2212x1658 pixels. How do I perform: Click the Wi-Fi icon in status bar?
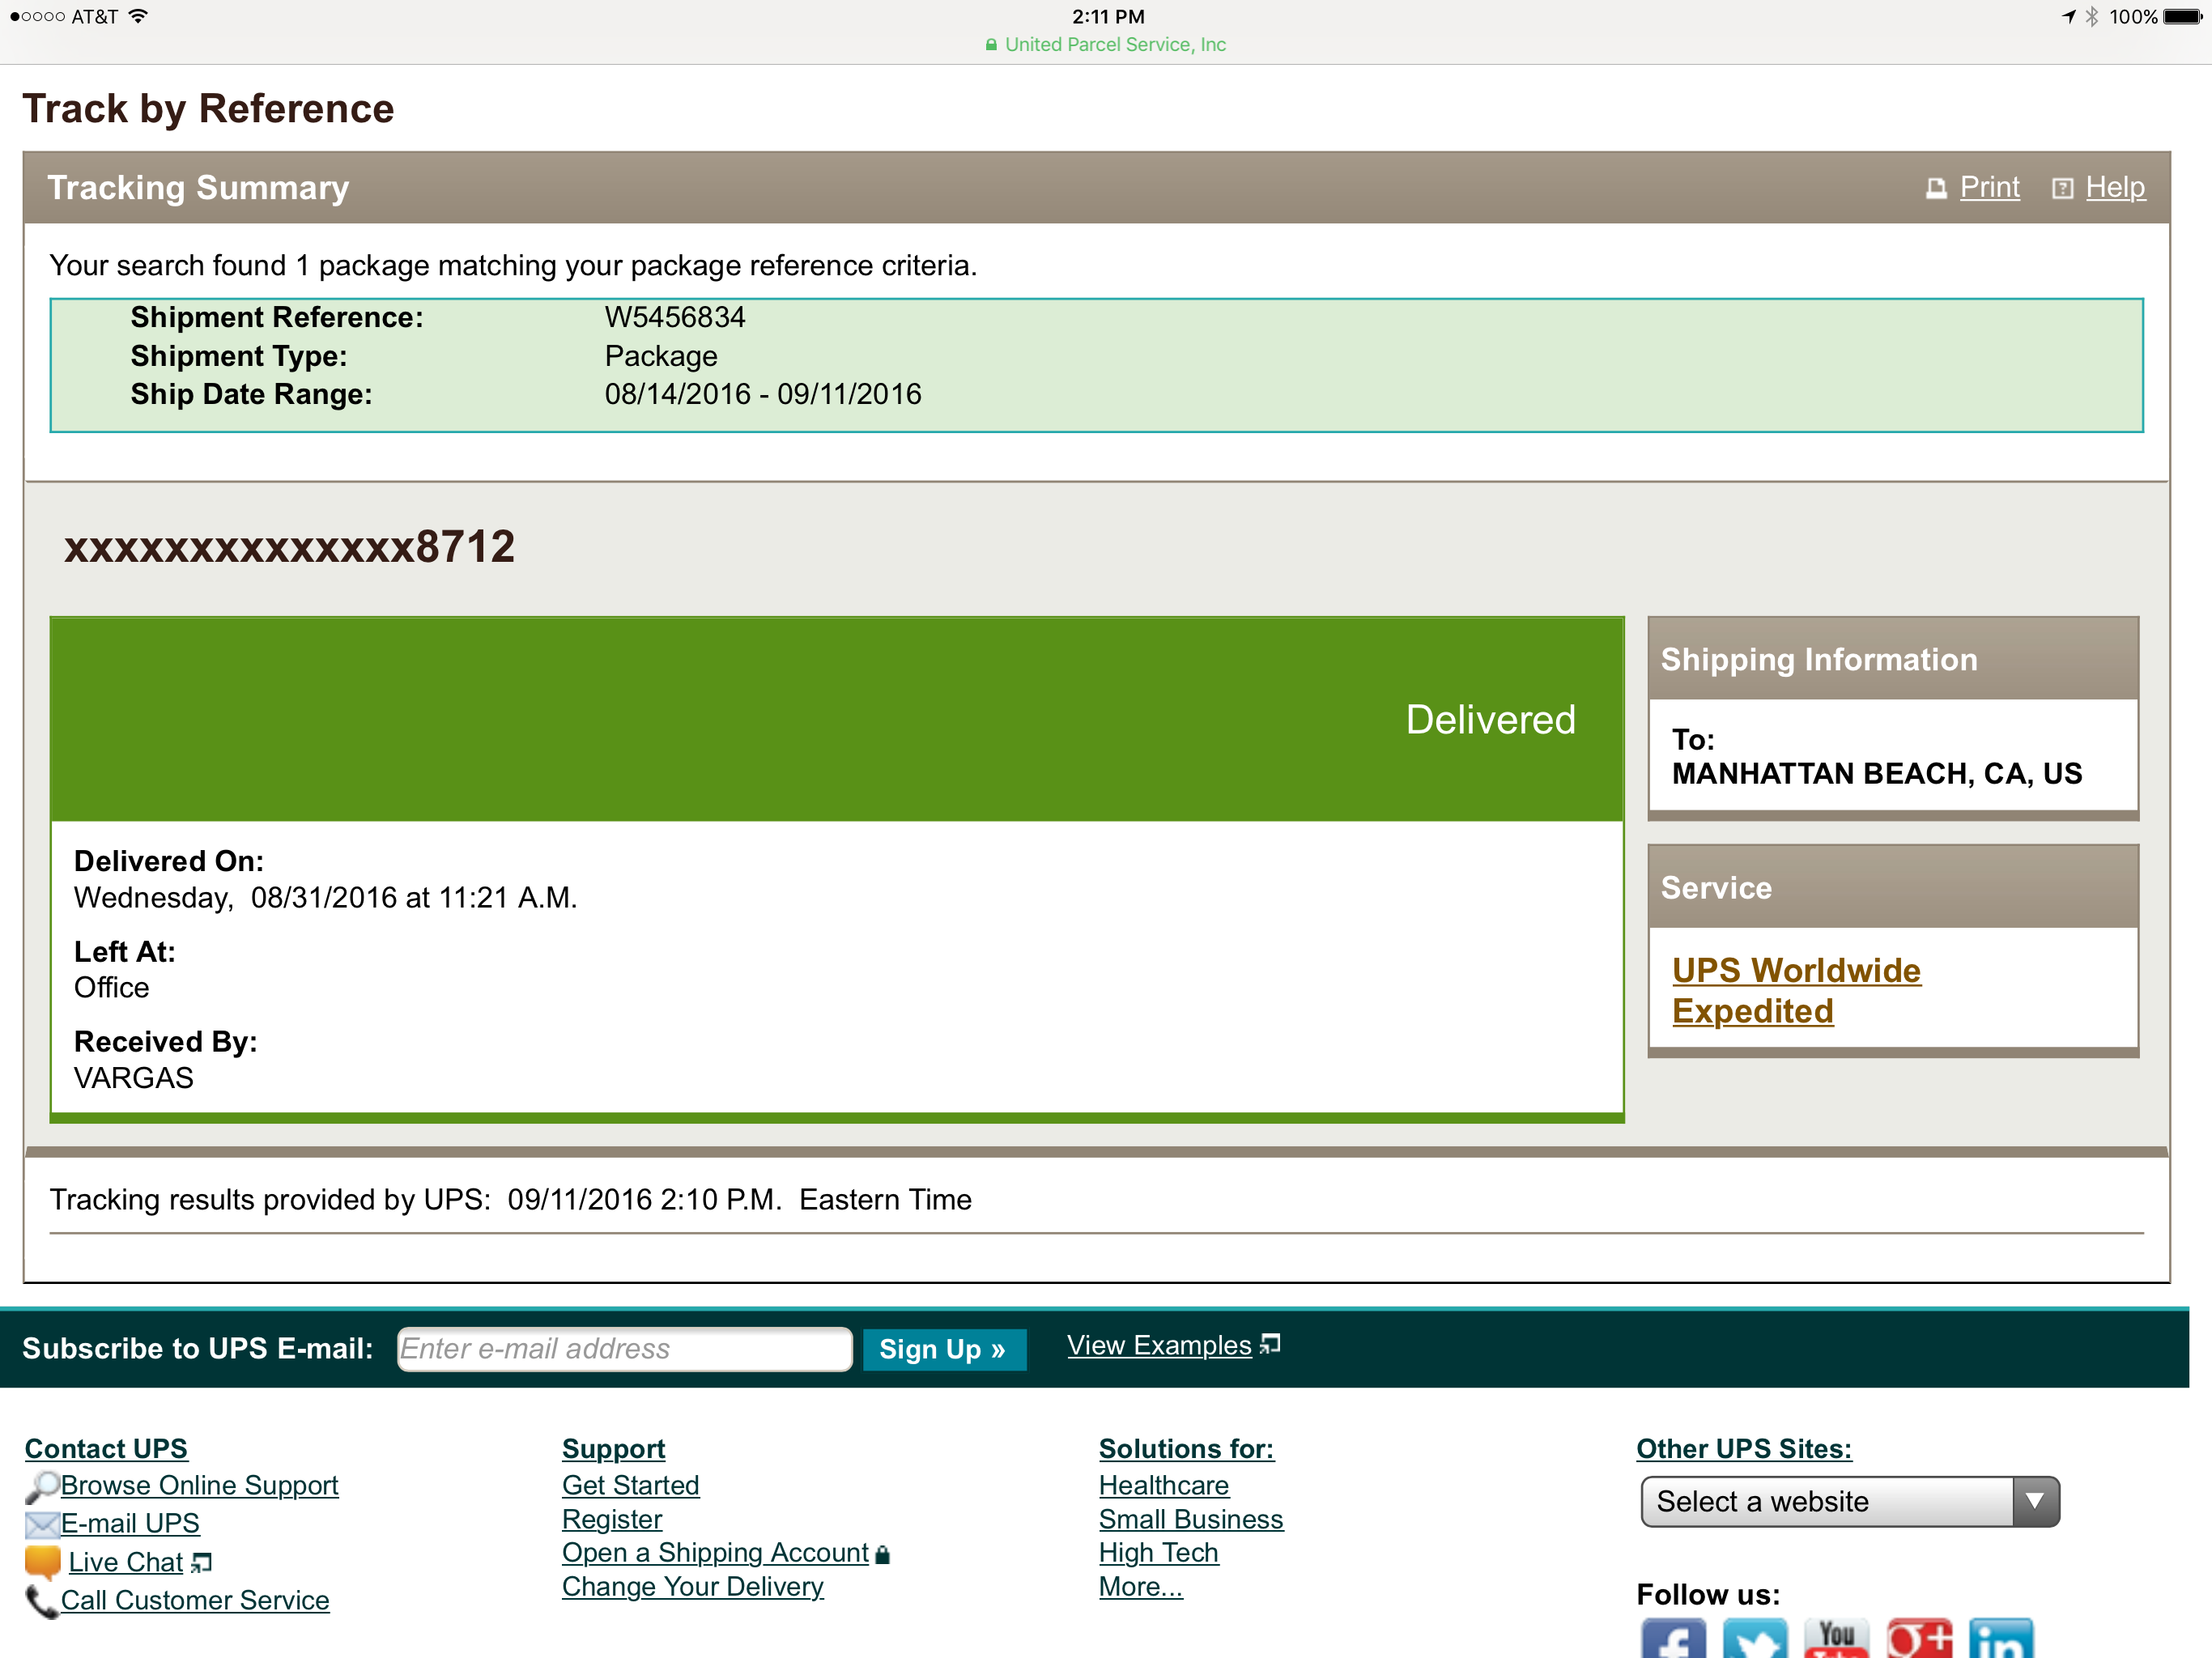138,16
